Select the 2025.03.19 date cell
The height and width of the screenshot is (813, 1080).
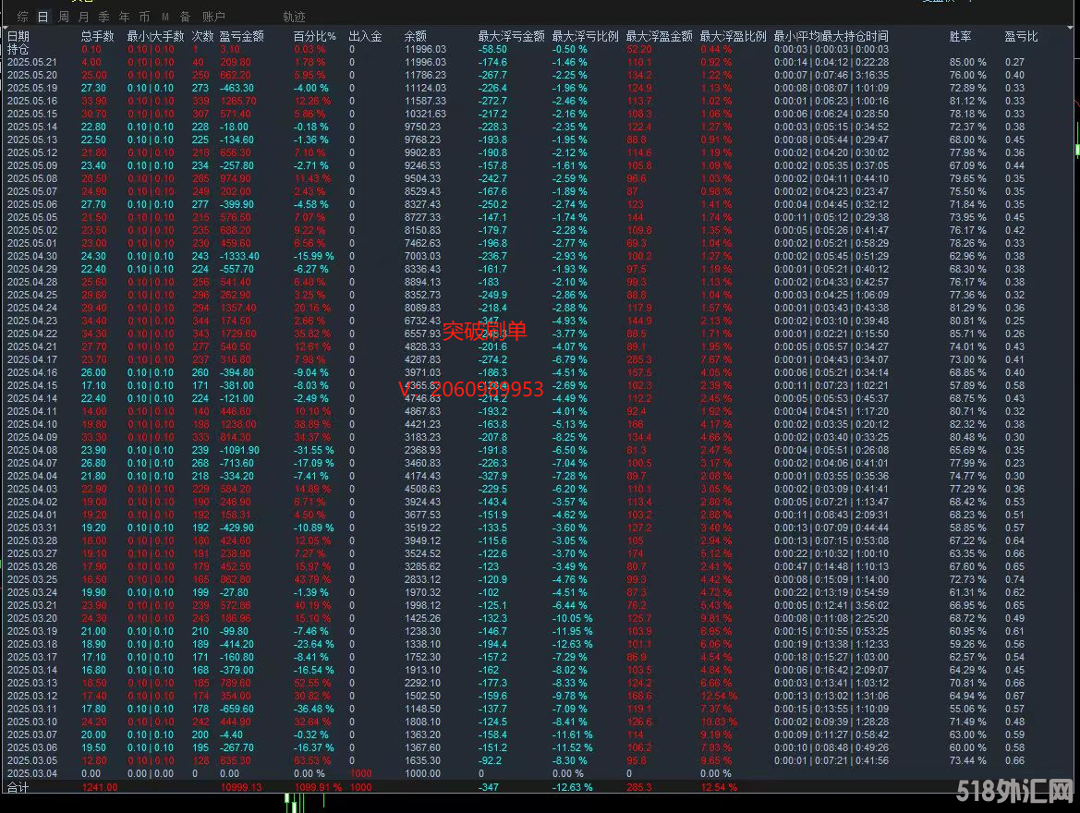(x=32, y=631)
